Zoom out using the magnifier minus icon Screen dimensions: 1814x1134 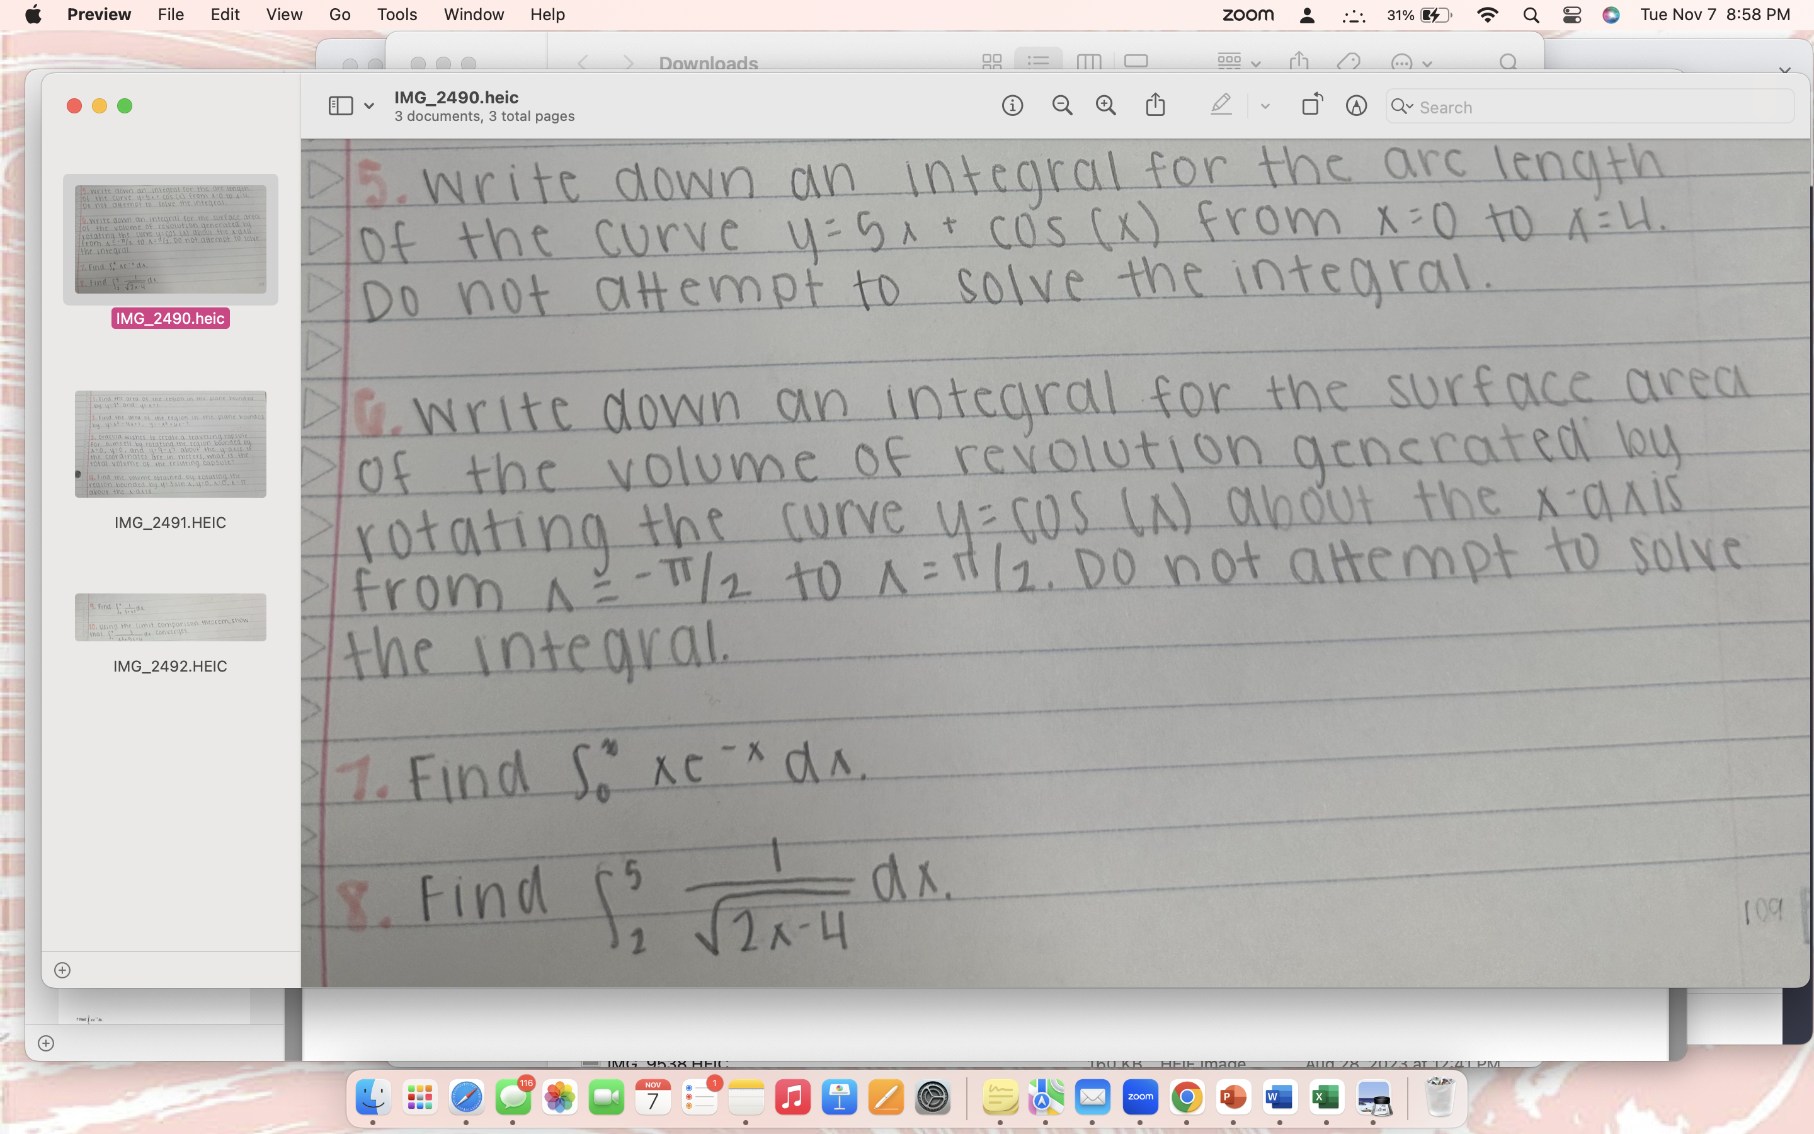click(x=1061, y=106)
